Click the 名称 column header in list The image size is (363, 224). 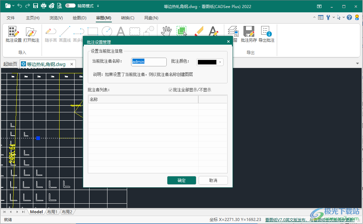pyautogui.click(x=143, y=99)
